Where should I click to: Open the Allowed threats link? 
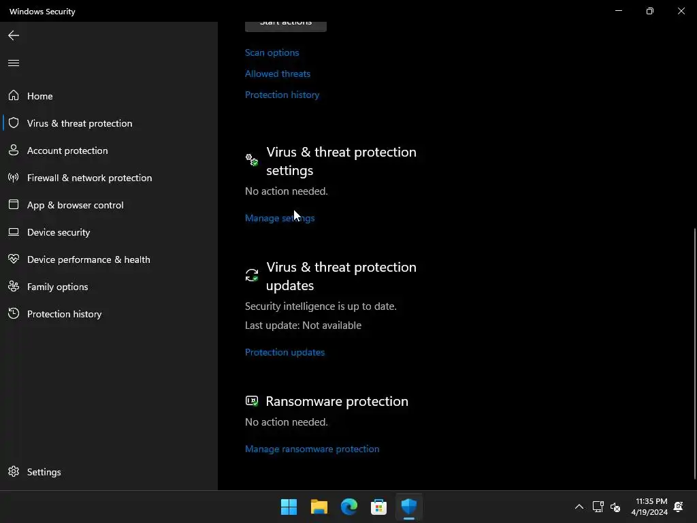278,74
